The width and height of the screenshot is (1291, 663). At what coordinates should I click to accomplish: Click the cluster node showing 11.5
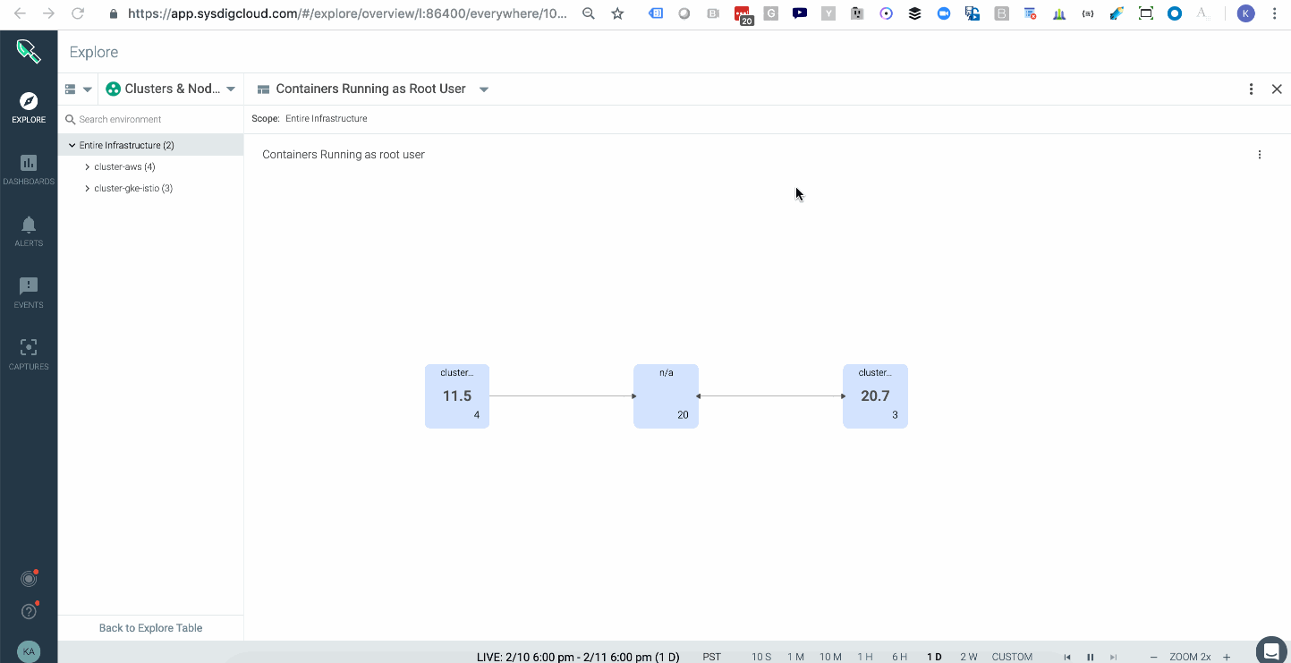click(x=457, y=396)
